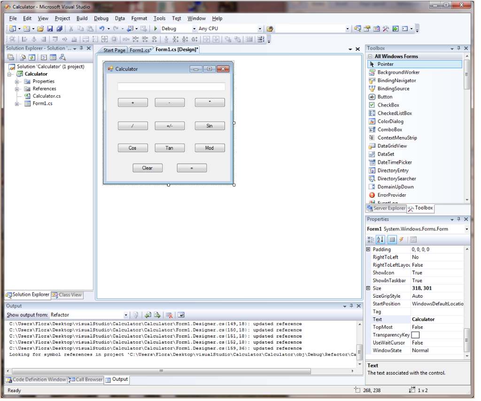Viewport: 481px width, 401px height.
Task: Click the Start Debugging green play icon
Action: (x=156, y=29)
